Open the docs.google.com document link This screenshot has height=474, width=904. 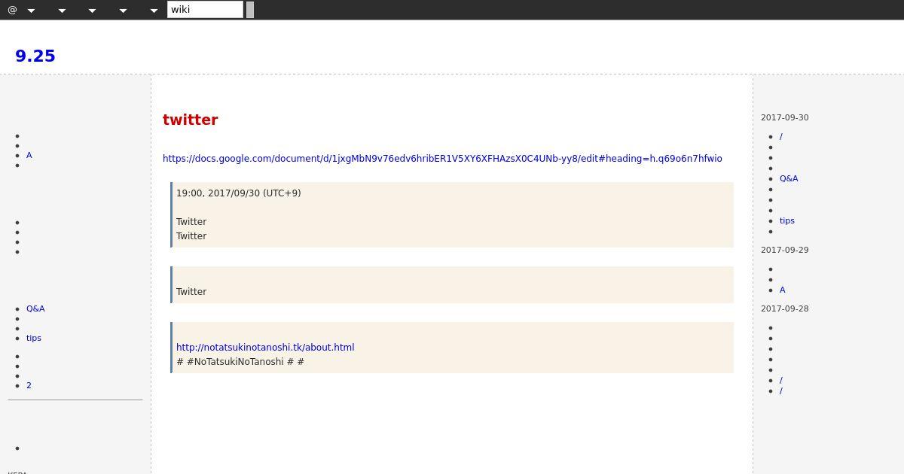click(x=442, y=159)
